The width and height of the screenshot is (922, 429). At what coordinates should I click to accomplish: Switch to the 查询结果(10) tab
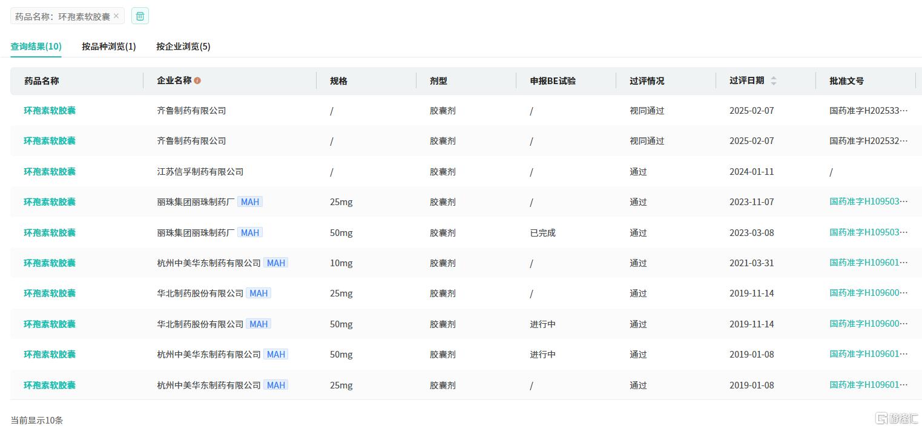(x=36, y=47)
